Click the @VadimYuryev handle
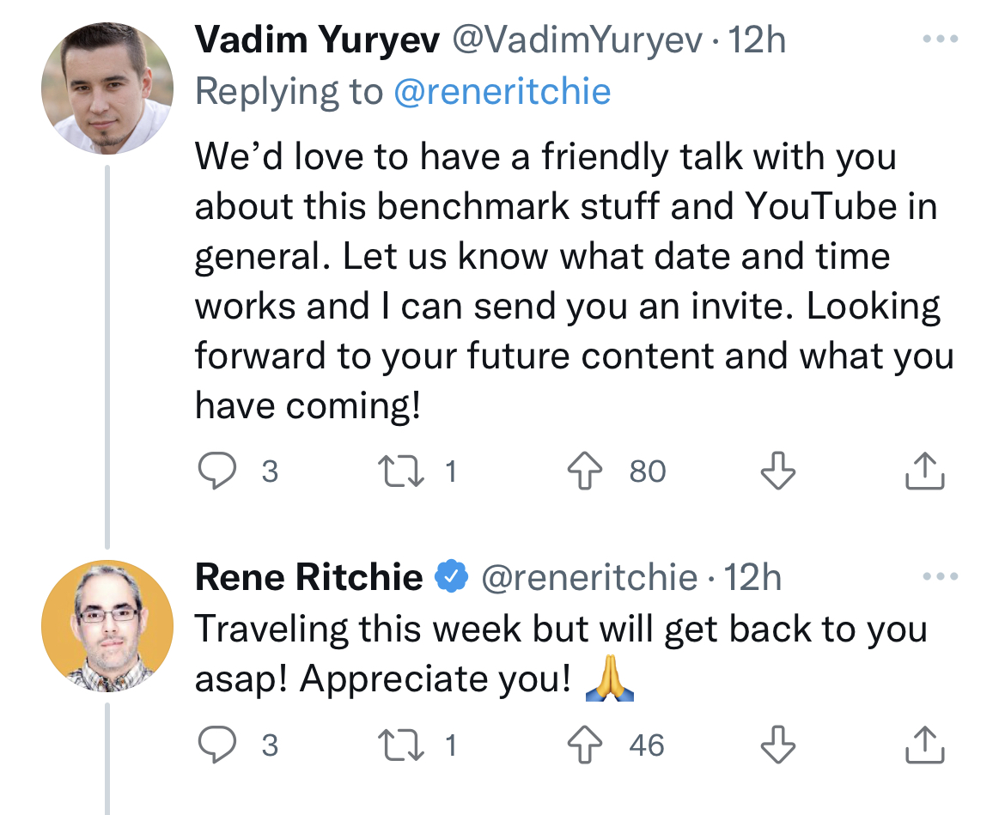 click(576, 40)
